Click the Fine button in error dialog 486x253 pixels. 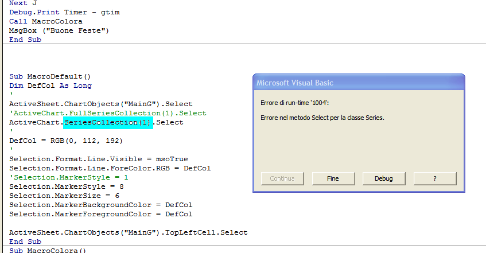click(x=333, y=178)
